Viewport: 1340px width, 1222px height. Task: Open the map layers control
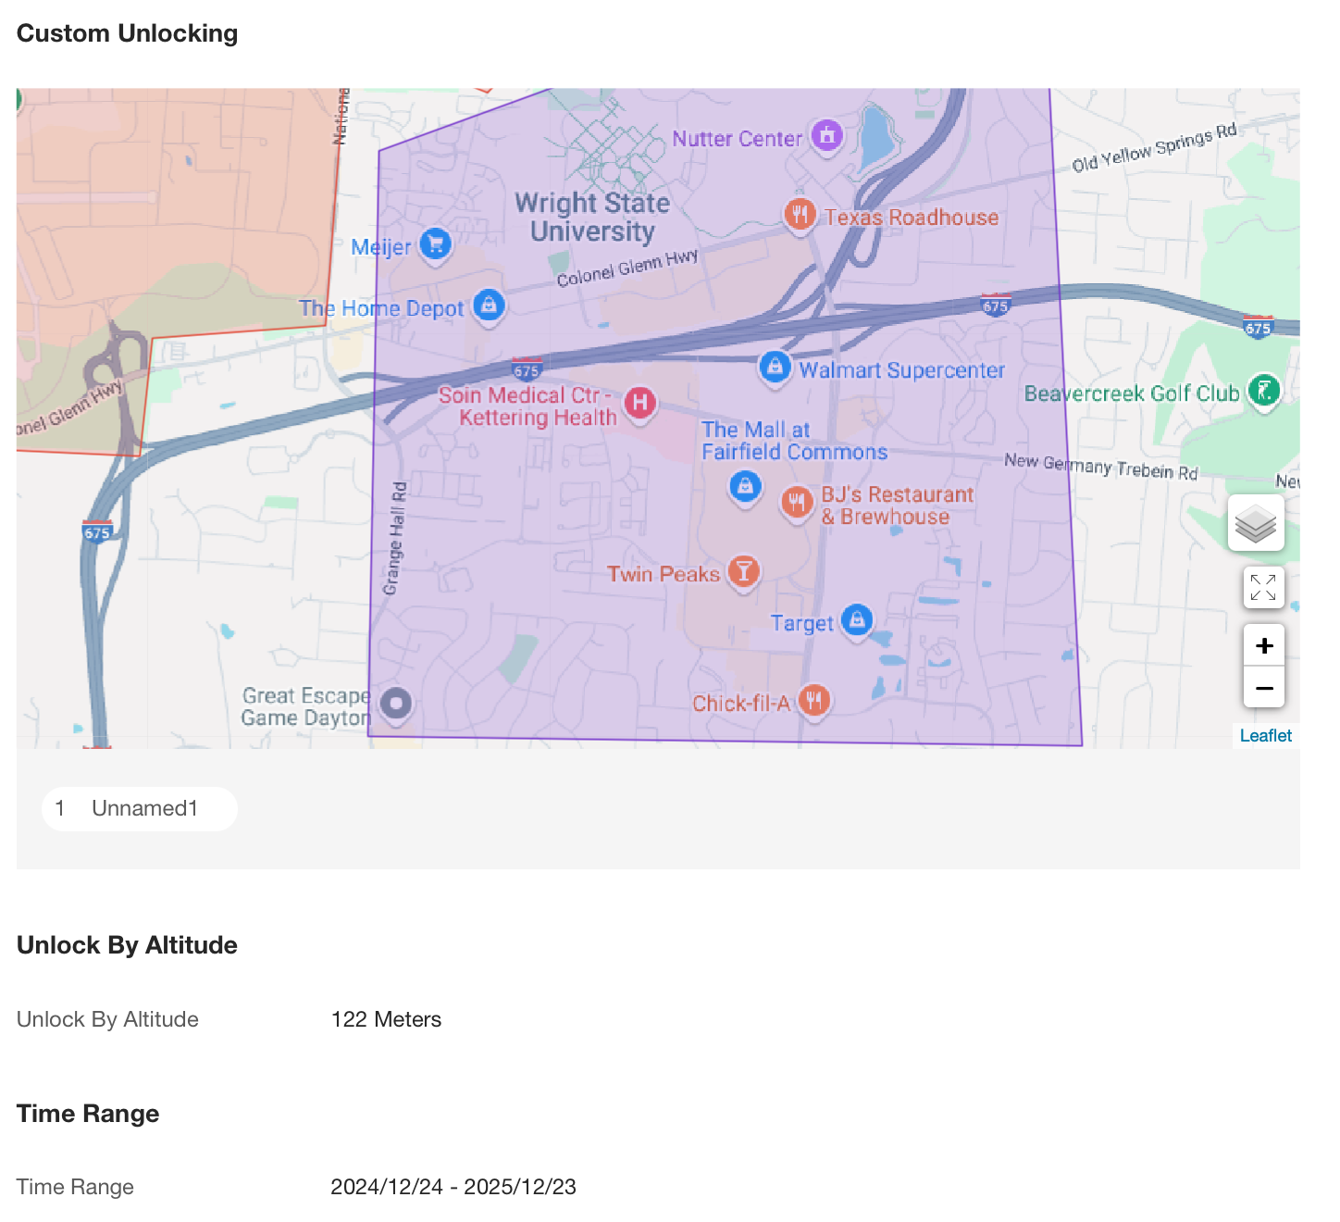pos(1256,523)
